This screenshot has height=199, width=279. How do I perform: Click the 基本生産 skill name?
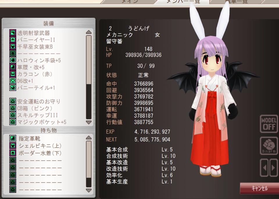[117, 182]
